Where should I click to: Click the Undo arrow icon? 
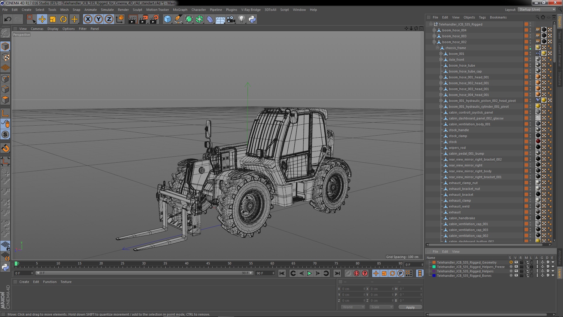pos(8,19)
